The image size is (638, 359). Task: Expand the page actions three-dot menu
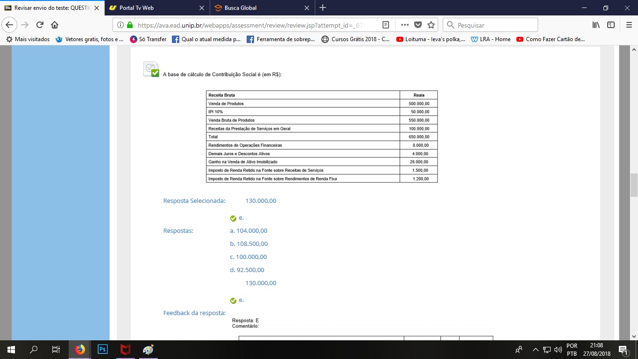coord(404,25)
